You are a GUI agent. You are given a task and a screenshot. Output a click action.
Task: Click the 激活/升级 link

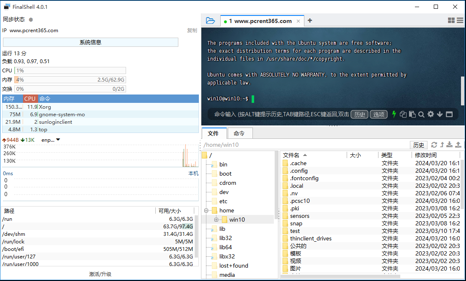coord(100,274)
